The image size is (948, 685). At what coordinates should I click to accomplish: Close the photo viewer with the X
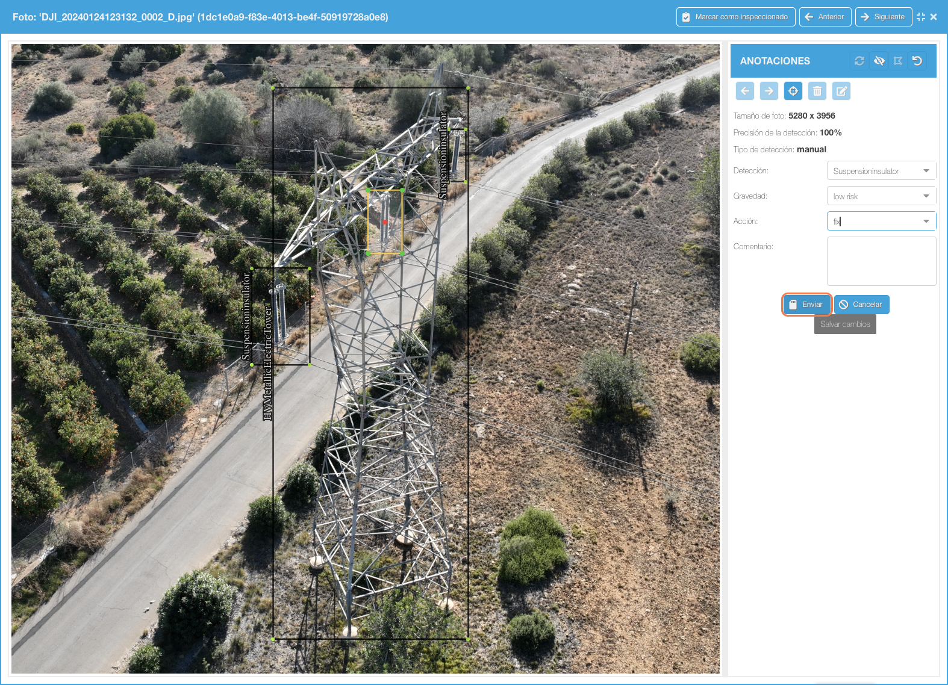click(x=934, y=17)
